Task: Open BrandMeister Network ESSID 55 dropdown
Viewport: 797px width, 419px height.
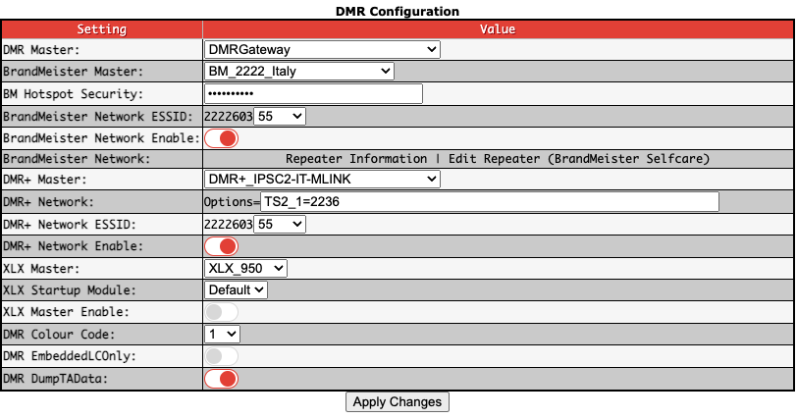Action: (x=280, y=117)
